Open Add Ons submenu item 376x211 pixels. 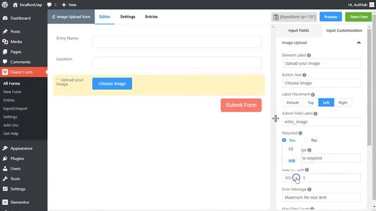tap(11, 125)
